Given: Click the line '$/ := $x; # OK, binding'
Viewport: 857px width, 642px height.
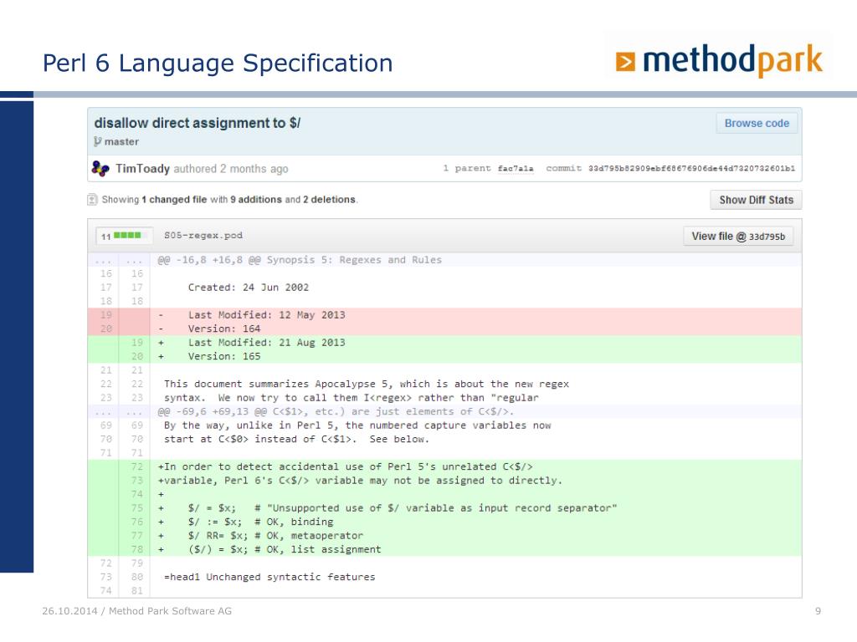Looking at the screenshot, I should [x=445, y=522].
